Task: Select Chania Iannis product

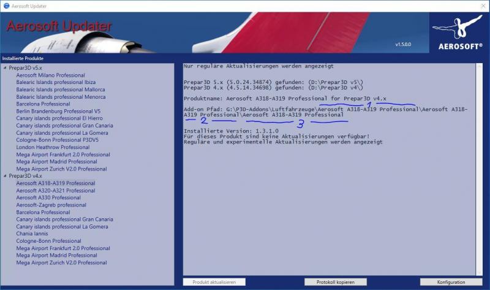Action: coord(32,234)
